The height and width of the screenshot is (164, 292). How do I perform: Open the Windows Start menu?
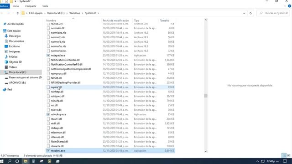(2, 161)
